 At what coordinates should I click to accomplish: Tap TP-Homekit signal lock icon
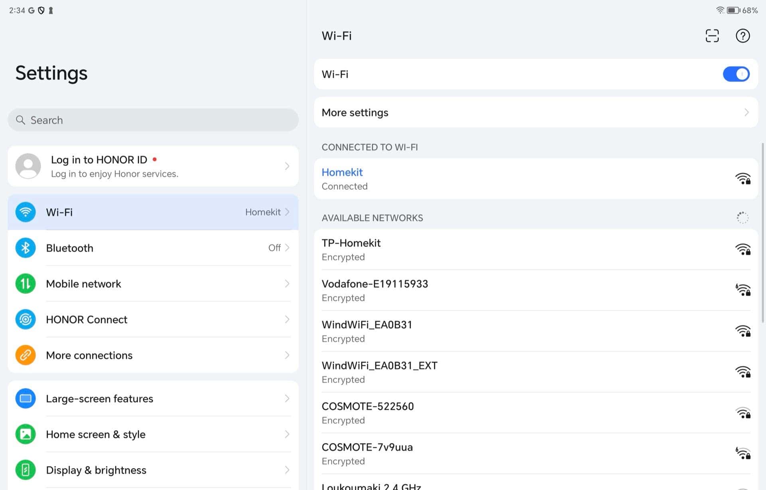743,249
